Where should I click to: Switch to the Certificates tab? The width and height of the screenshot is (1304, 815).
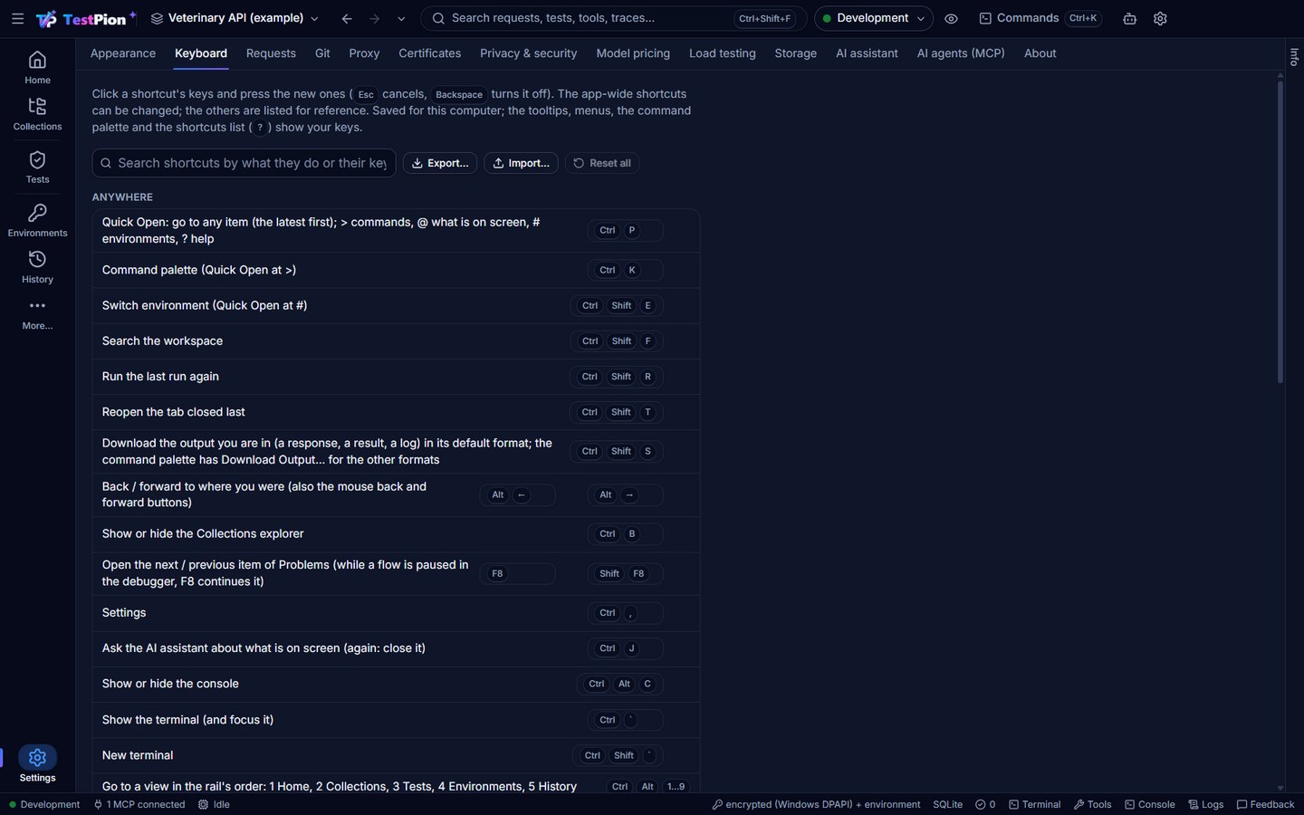pos(430,53)
